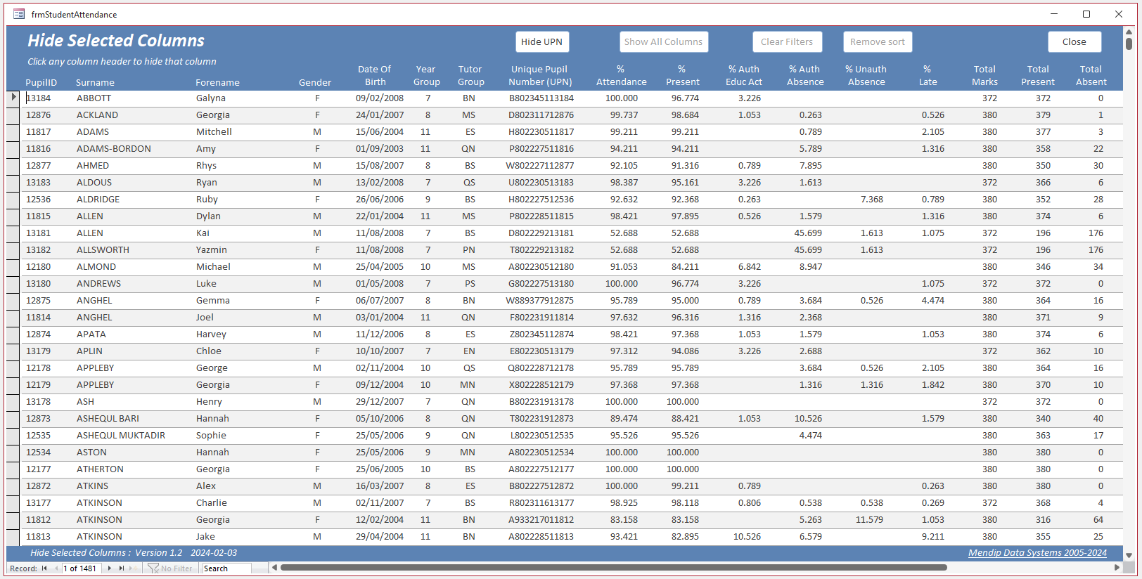1142x579 pixels.
Task: Click the Hide UPN button
Action: (x=542, y=42)
